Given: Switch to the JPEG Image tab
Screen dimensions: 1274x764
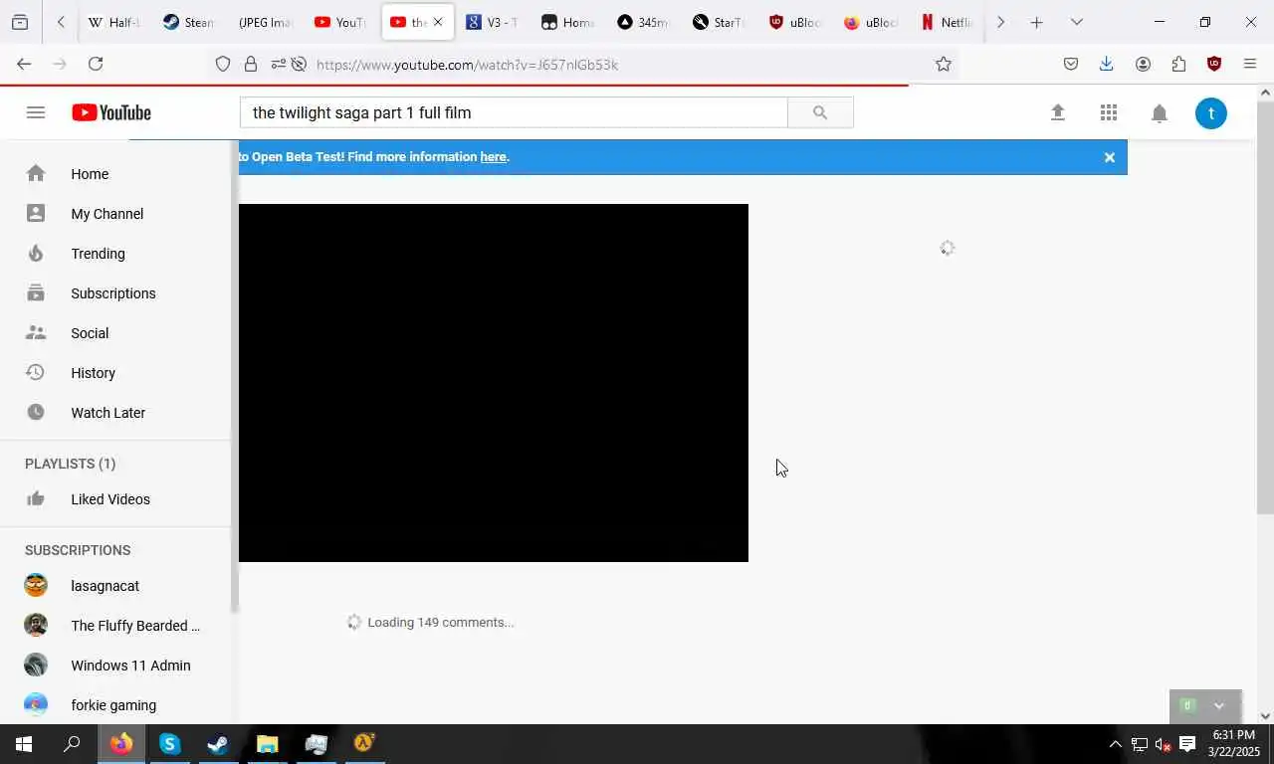Looking at the screenshot, I should (265, 22).
